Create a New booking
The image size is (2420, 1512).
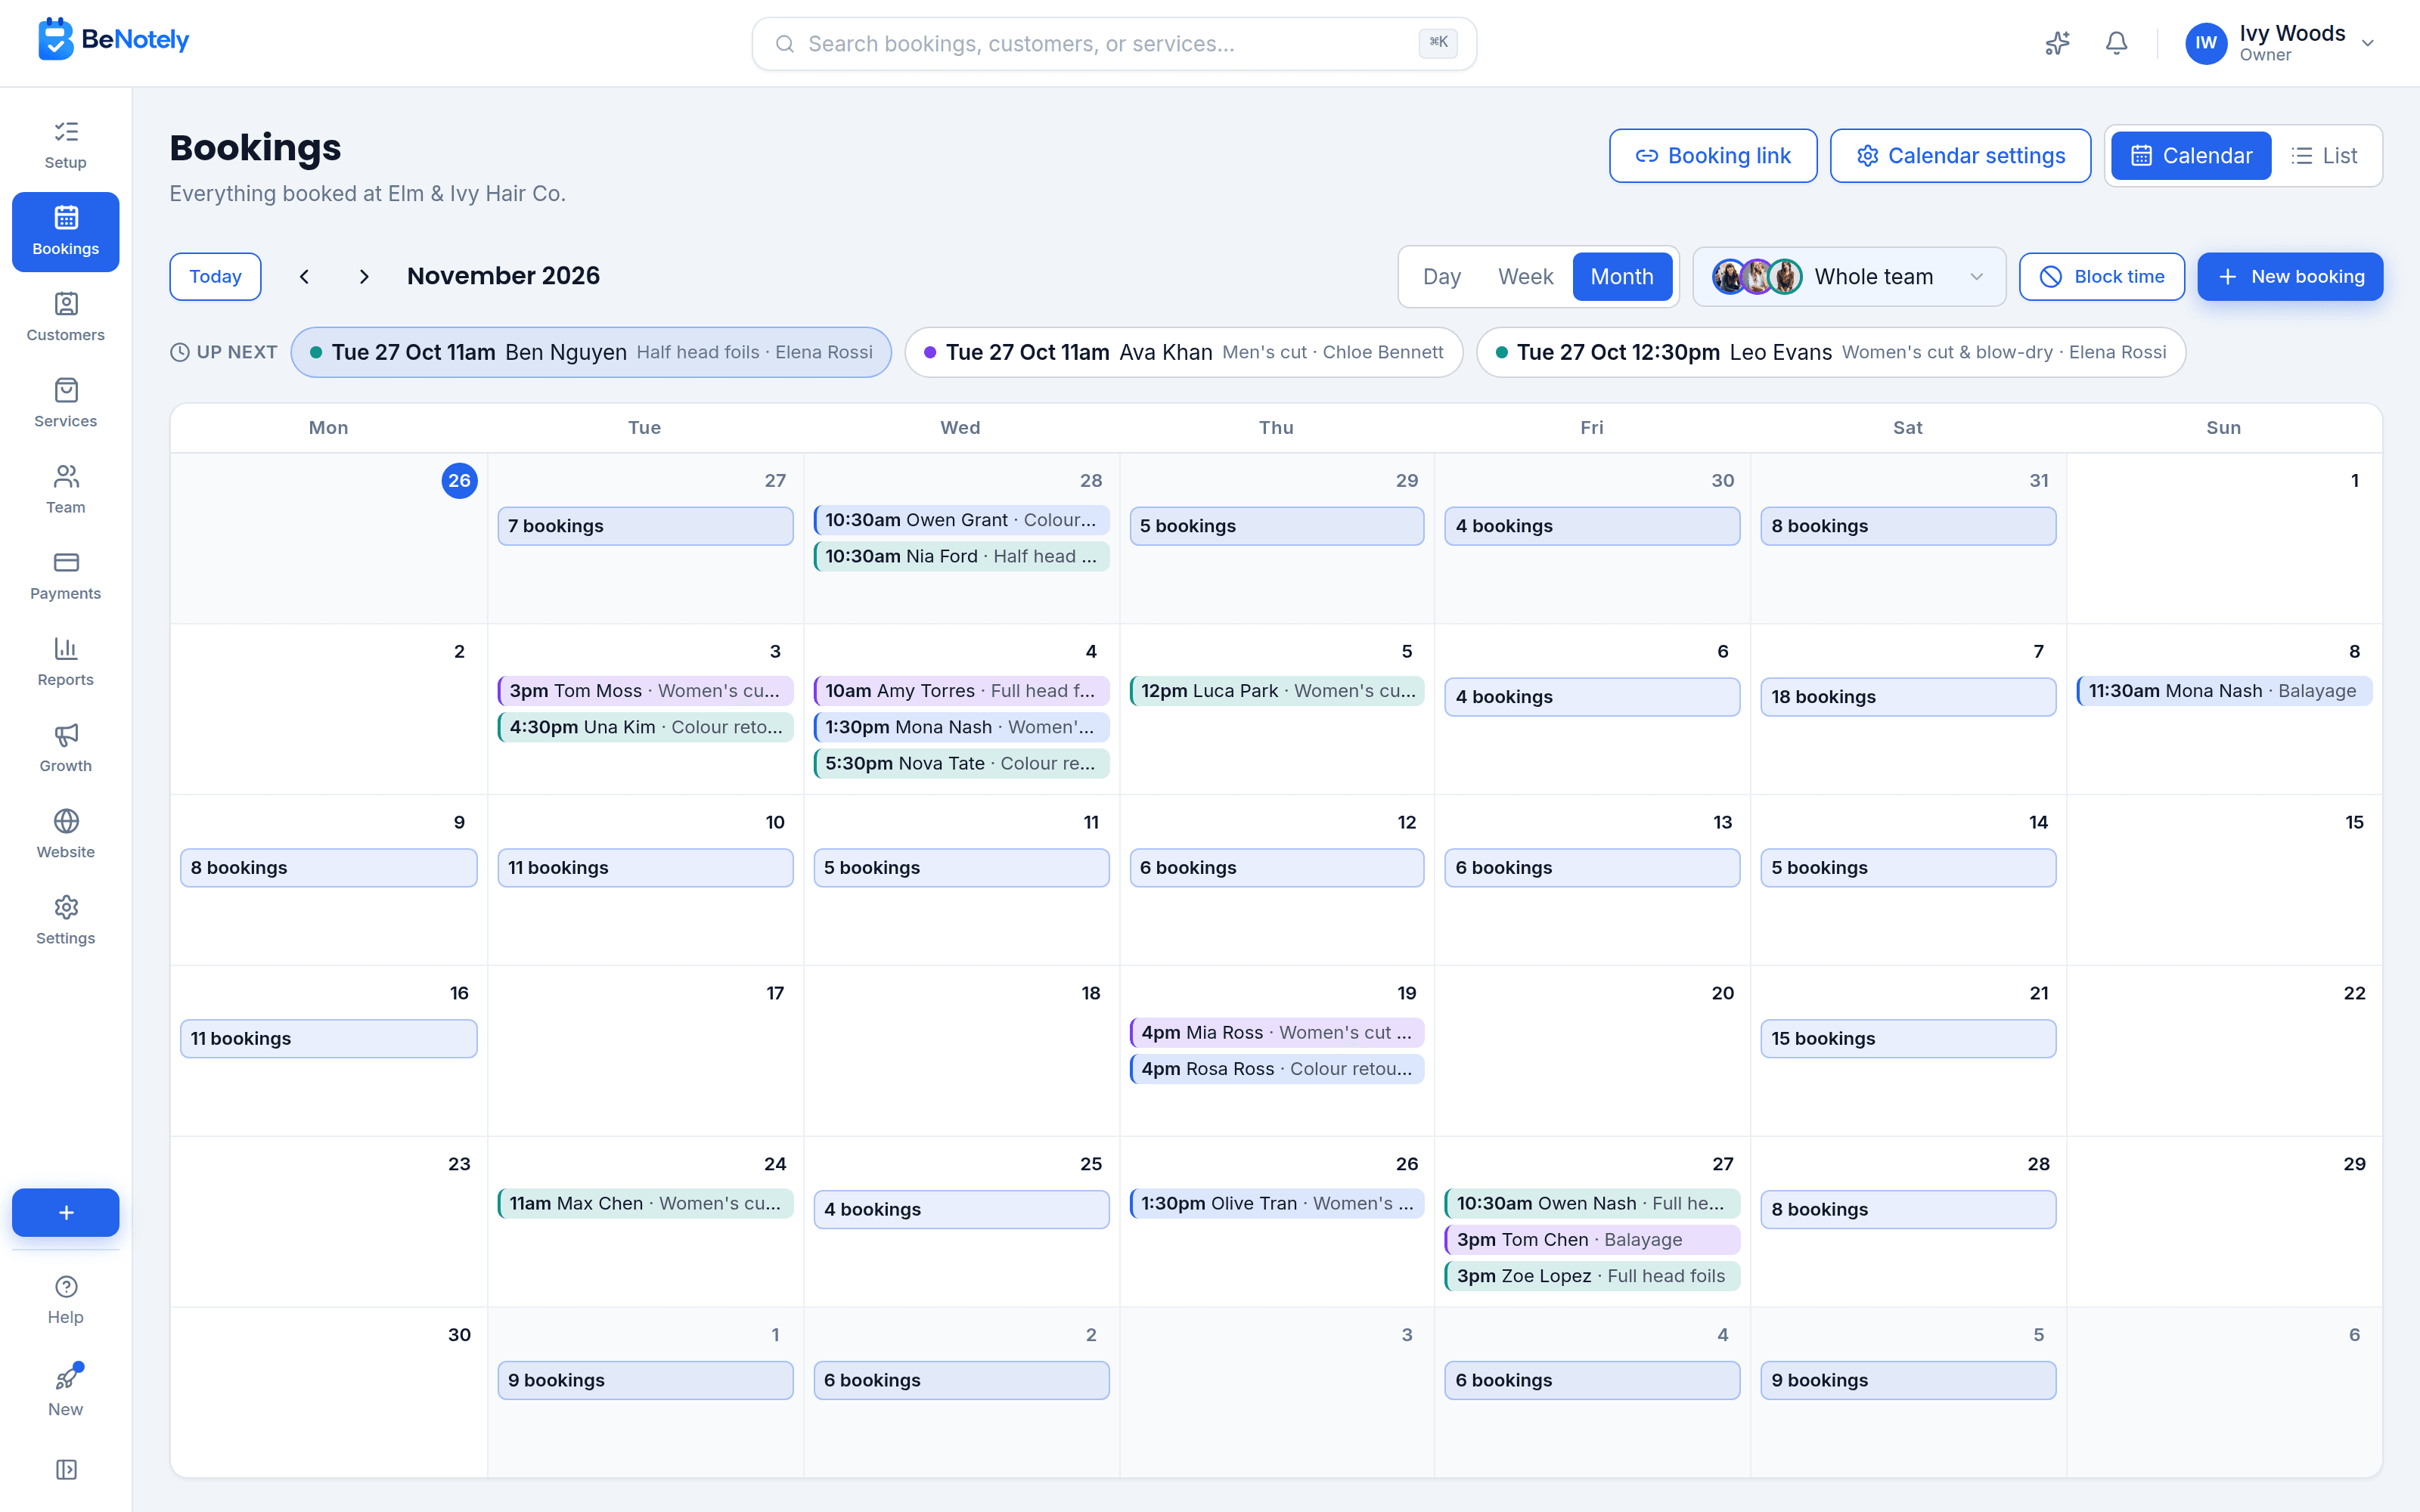[2290, 276]
